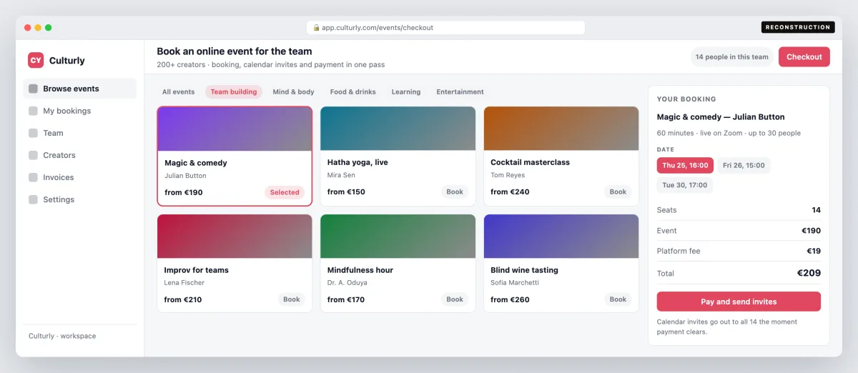Select the Entertainment filter tab
The height and width of the screenshot is (373, 858).
tap(460, 91)
